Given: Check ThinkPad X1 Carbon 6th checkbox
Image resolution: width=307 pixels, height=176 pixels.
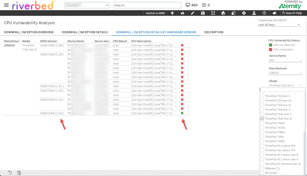Looking at the screenshot, I should tap(262, 146).
